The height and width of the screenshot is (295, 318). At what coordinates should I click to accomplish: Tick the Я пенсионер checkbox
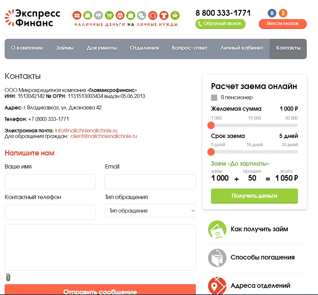(x=214, y=98)
